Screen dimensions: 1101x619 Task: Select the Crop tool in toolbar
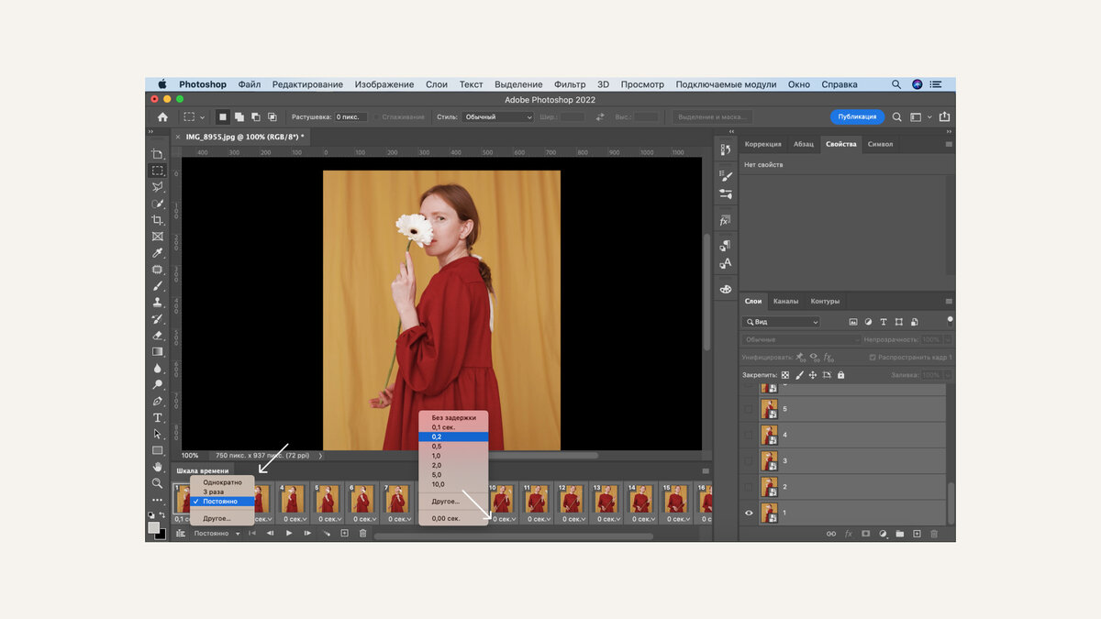[158, 220]
